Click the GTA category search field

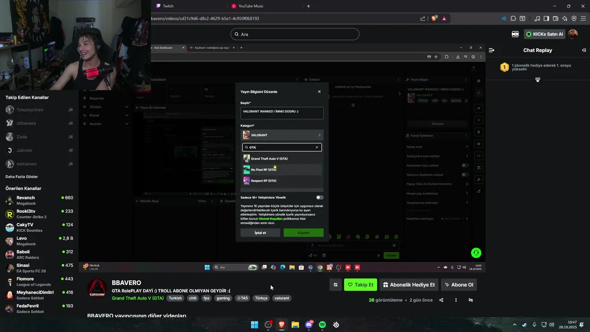click(282, 148)
